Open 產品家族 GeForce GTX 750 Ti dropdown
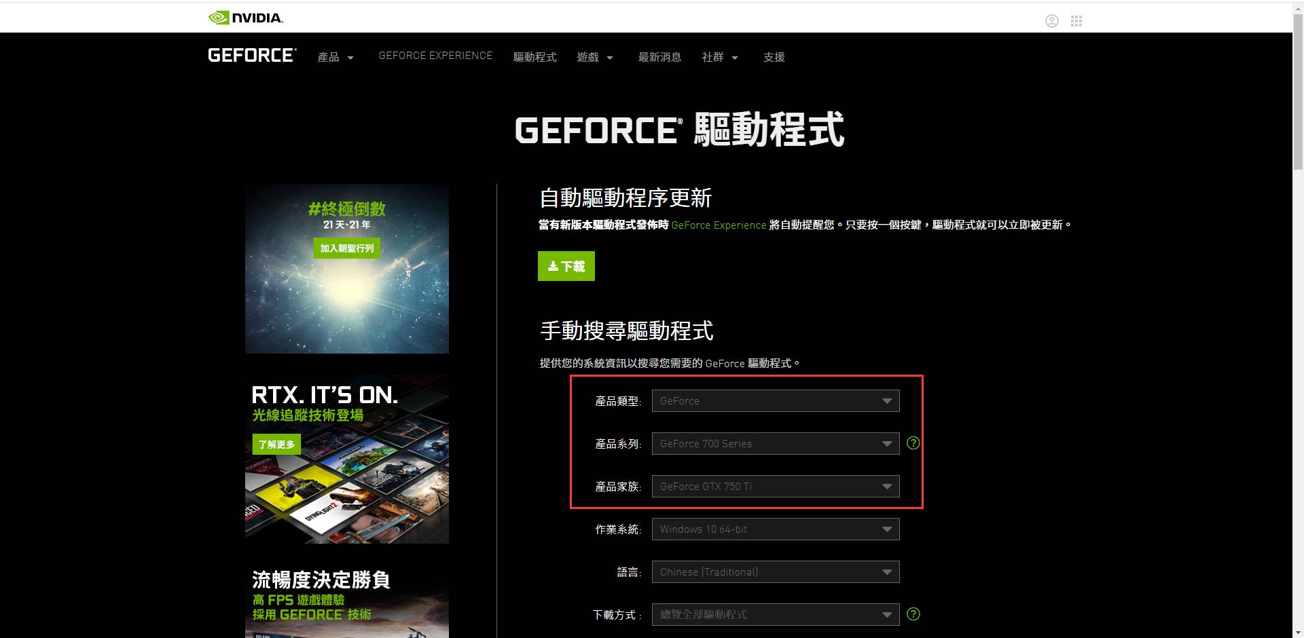Screen dimensions: 1304x638 point(776,487)
